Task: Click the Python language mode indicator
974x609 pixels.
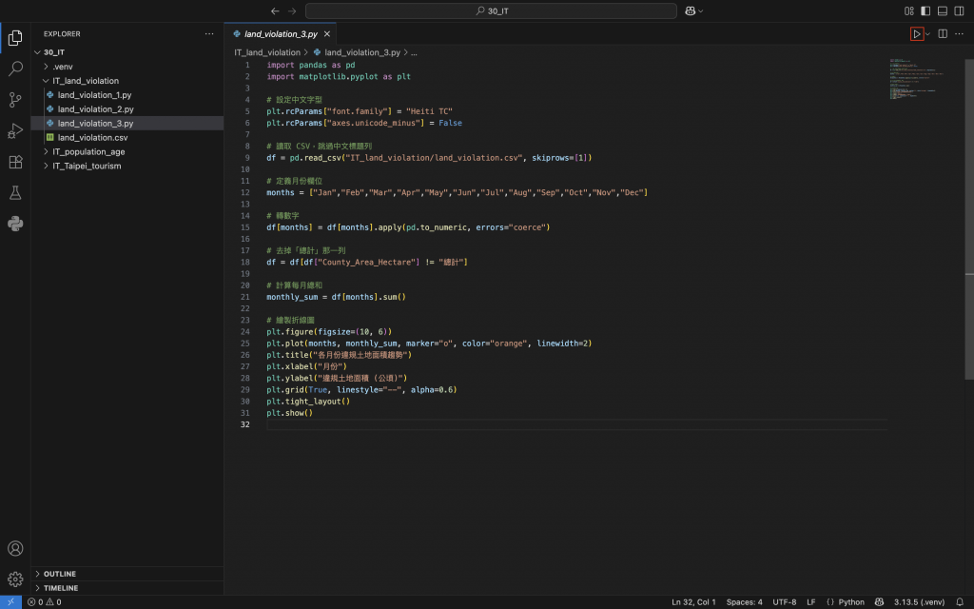Action: tap(846, 601)
